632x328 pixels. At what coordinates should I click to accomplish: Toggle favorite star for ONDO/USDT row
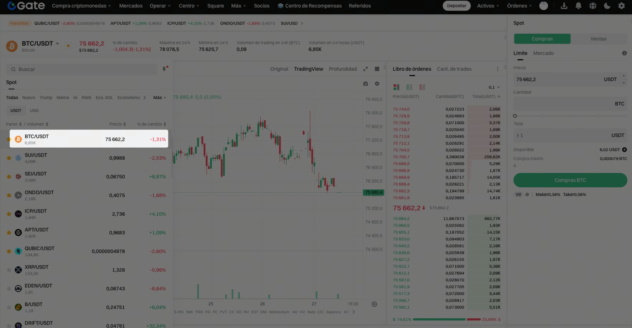tap(9, 195)
